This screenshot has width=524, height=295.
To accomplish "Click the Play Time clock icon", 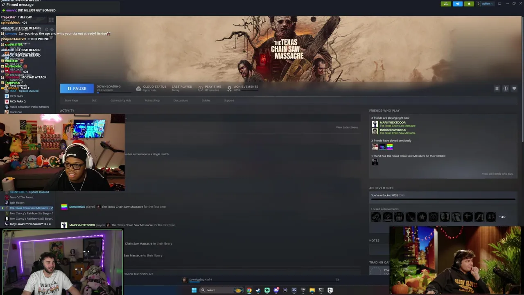I will (x=200, y=88).
